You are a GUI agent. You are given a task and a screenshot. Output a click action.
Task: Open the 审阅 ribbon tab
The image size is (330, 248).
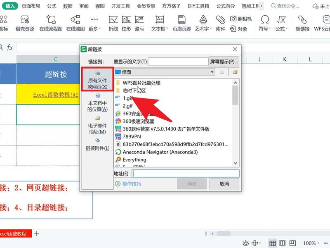pos(84,6)
